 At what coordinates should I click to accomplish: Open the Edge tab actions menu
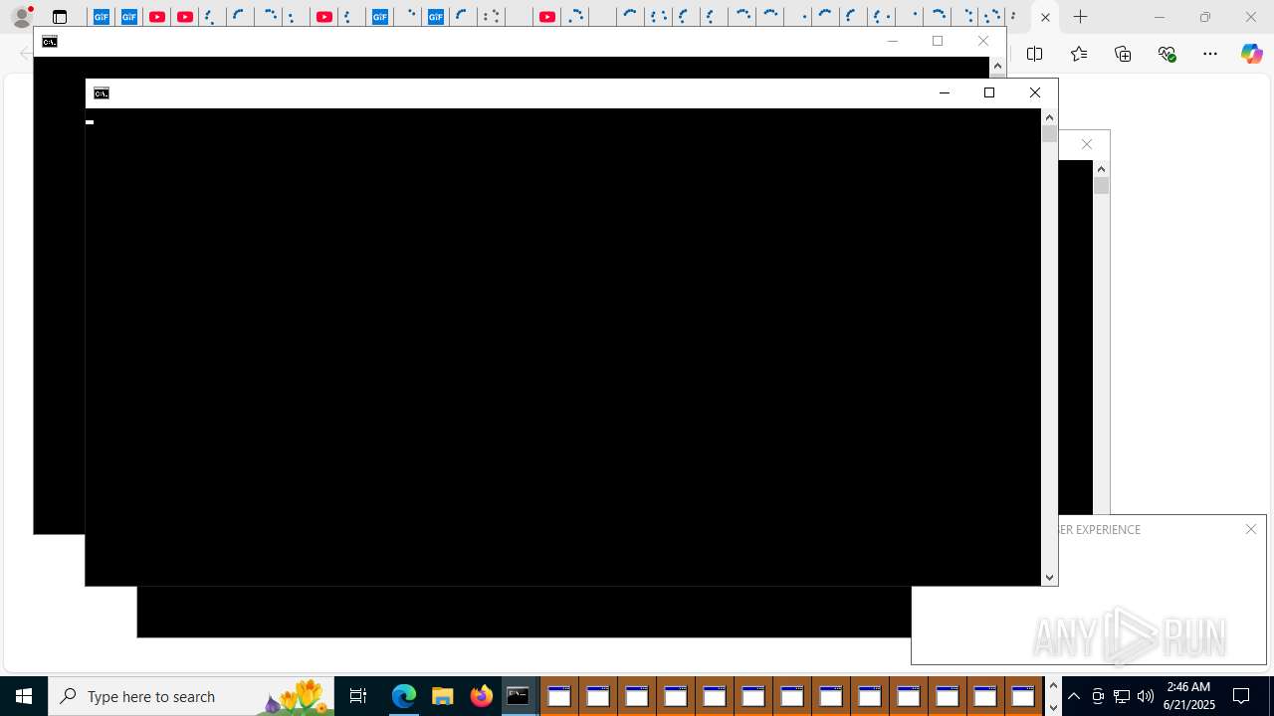[x=60, y=17]
